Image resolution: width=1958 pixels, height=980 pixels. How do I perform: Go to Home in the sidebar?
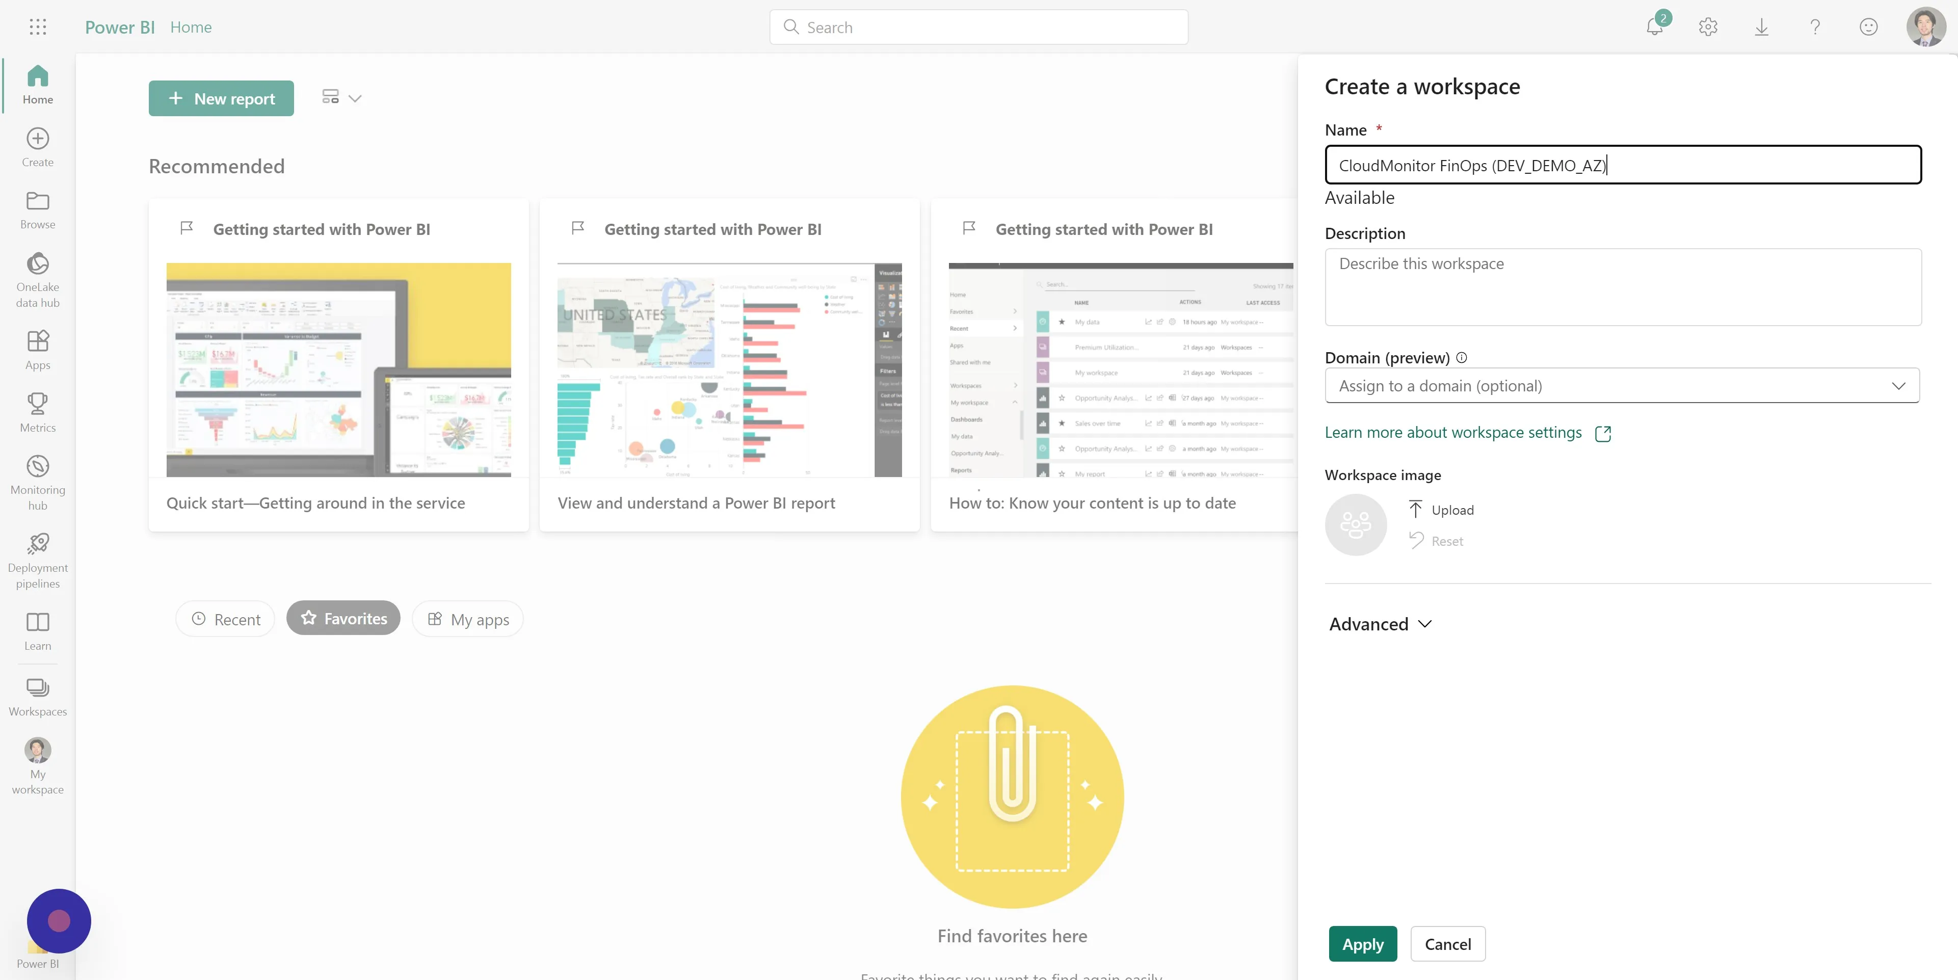37,85
